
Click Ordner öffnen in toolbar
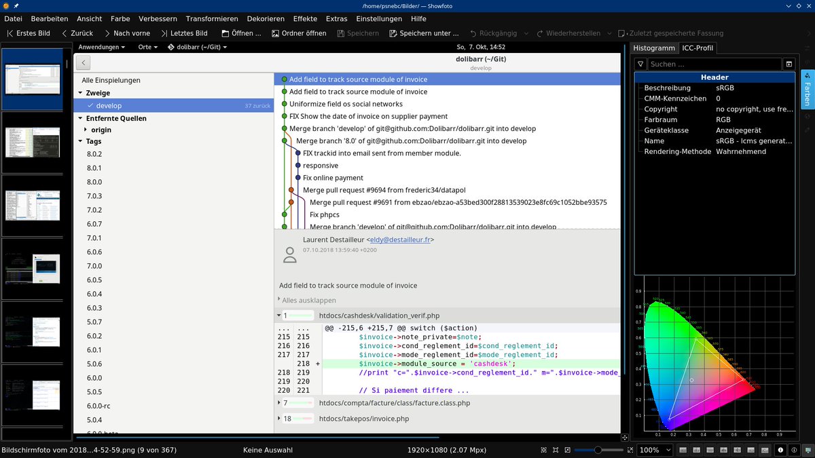point(300,33)
